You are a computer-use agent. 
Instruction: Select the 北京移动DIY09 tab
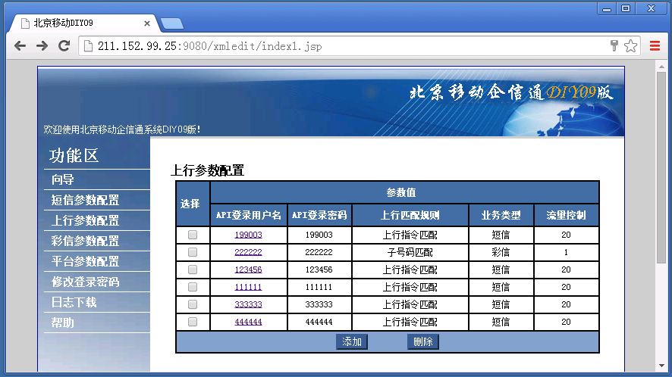pyautogui.click(x=84, y=23)
